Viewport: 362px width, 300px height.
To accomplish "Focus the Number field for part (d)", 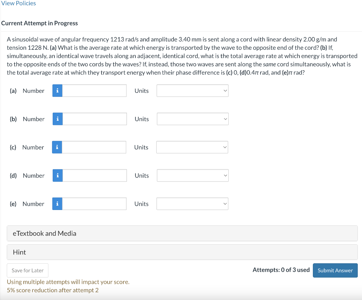I will (x=95, y=175).
